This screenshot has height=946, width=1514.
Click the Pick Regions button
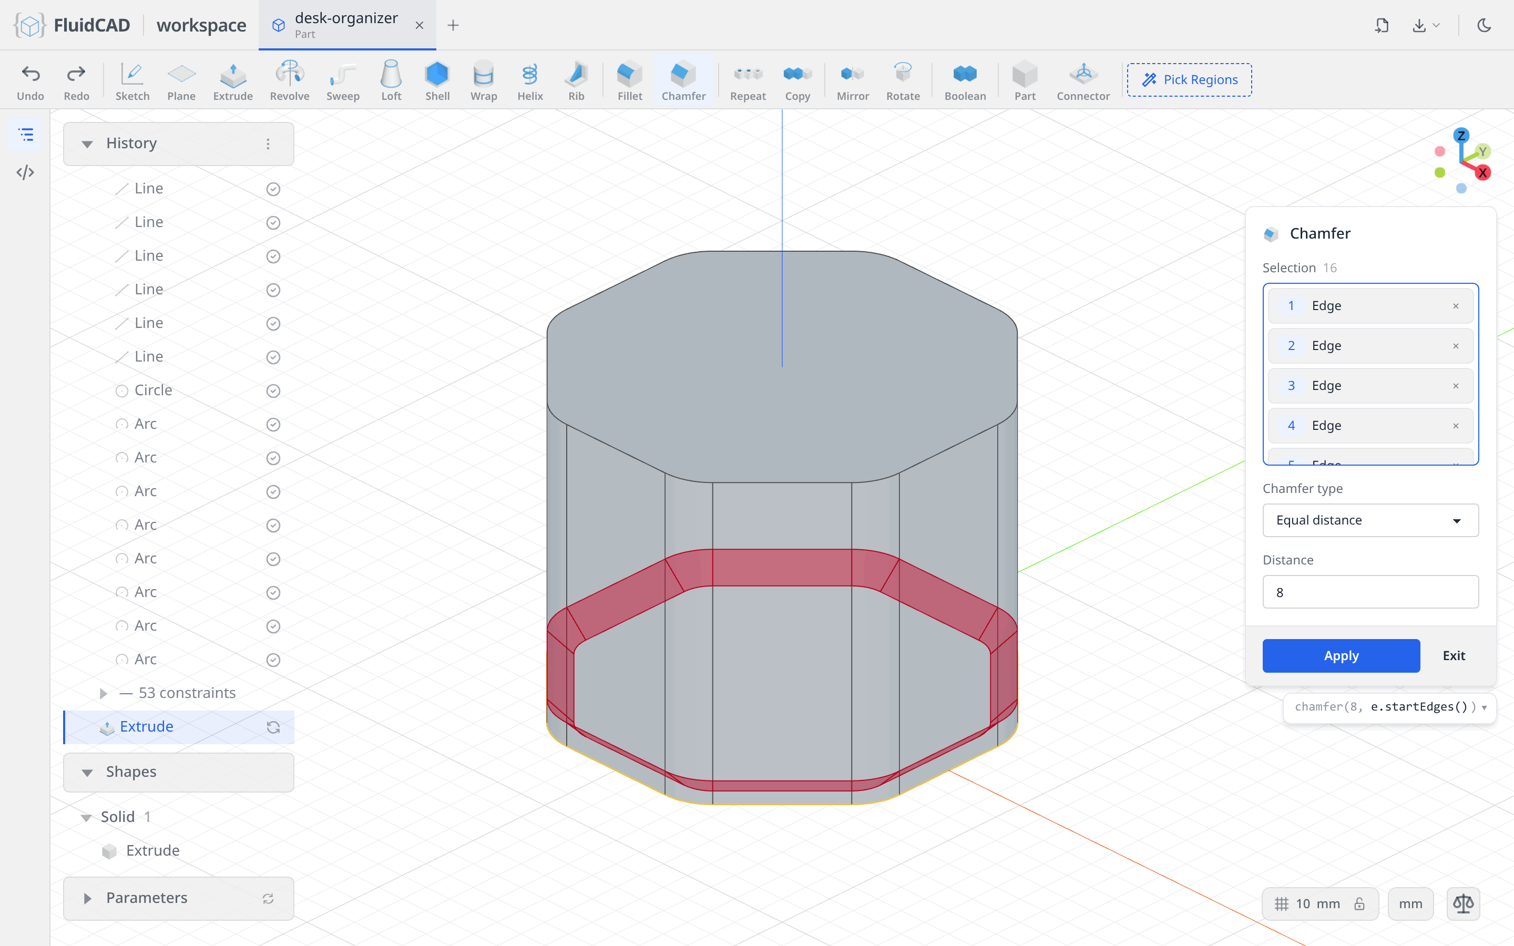tap(1189, 79)
